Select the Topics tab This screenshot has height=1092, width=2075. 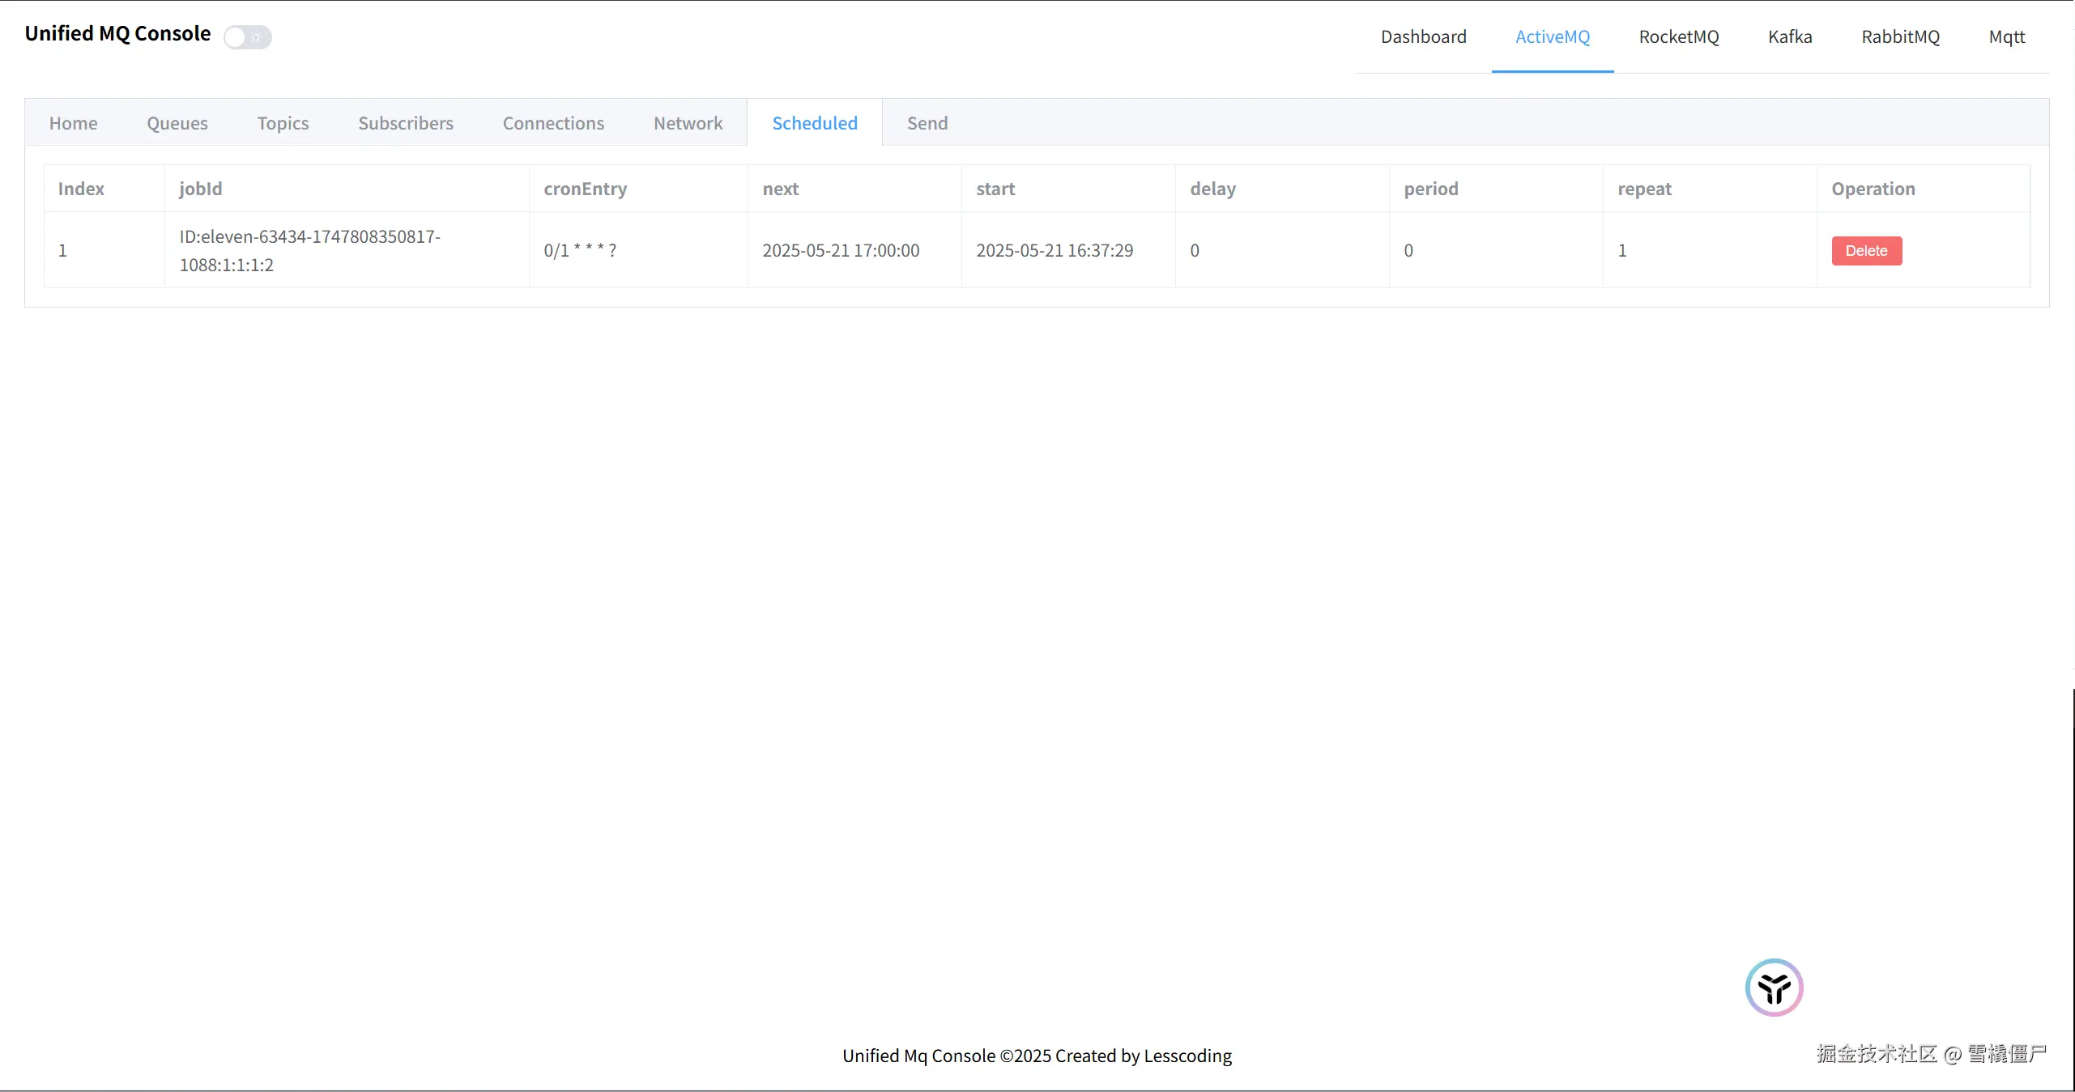coord(283,123)
